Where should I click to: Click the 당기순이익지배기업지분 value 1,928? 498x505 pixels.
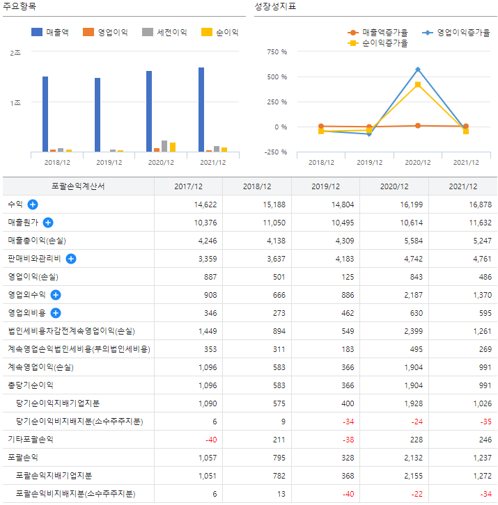tap(414, 403)
